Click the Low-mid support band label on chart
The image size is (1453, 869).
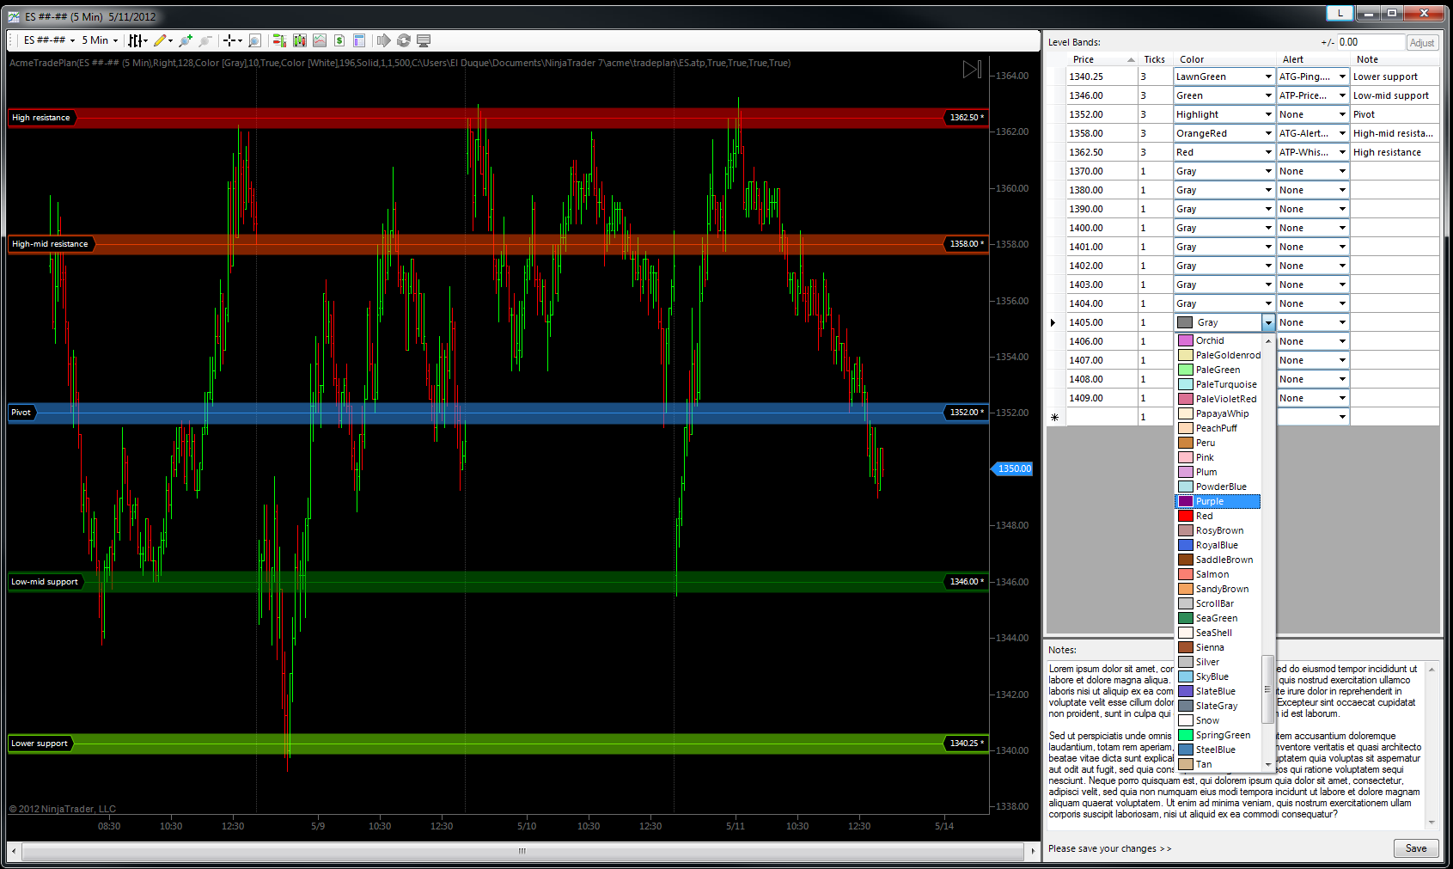(45, 582)
